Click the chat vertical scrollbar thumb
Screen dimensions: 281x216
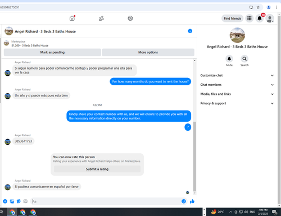coord(194,156)
